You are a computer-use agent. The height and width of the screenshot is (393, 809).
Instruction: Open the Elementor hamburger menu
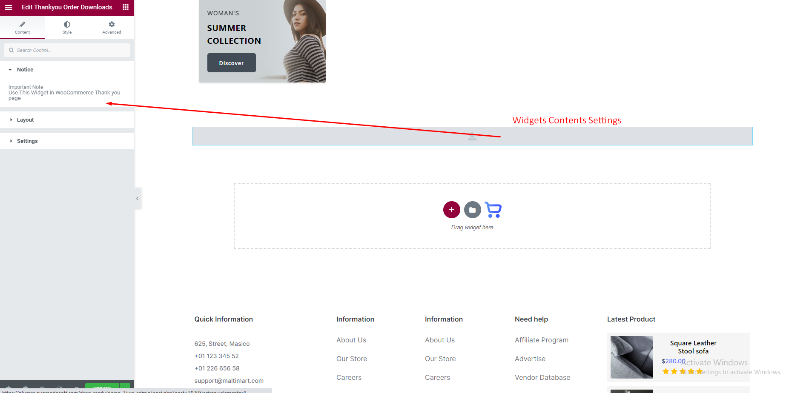click(9, 7)
